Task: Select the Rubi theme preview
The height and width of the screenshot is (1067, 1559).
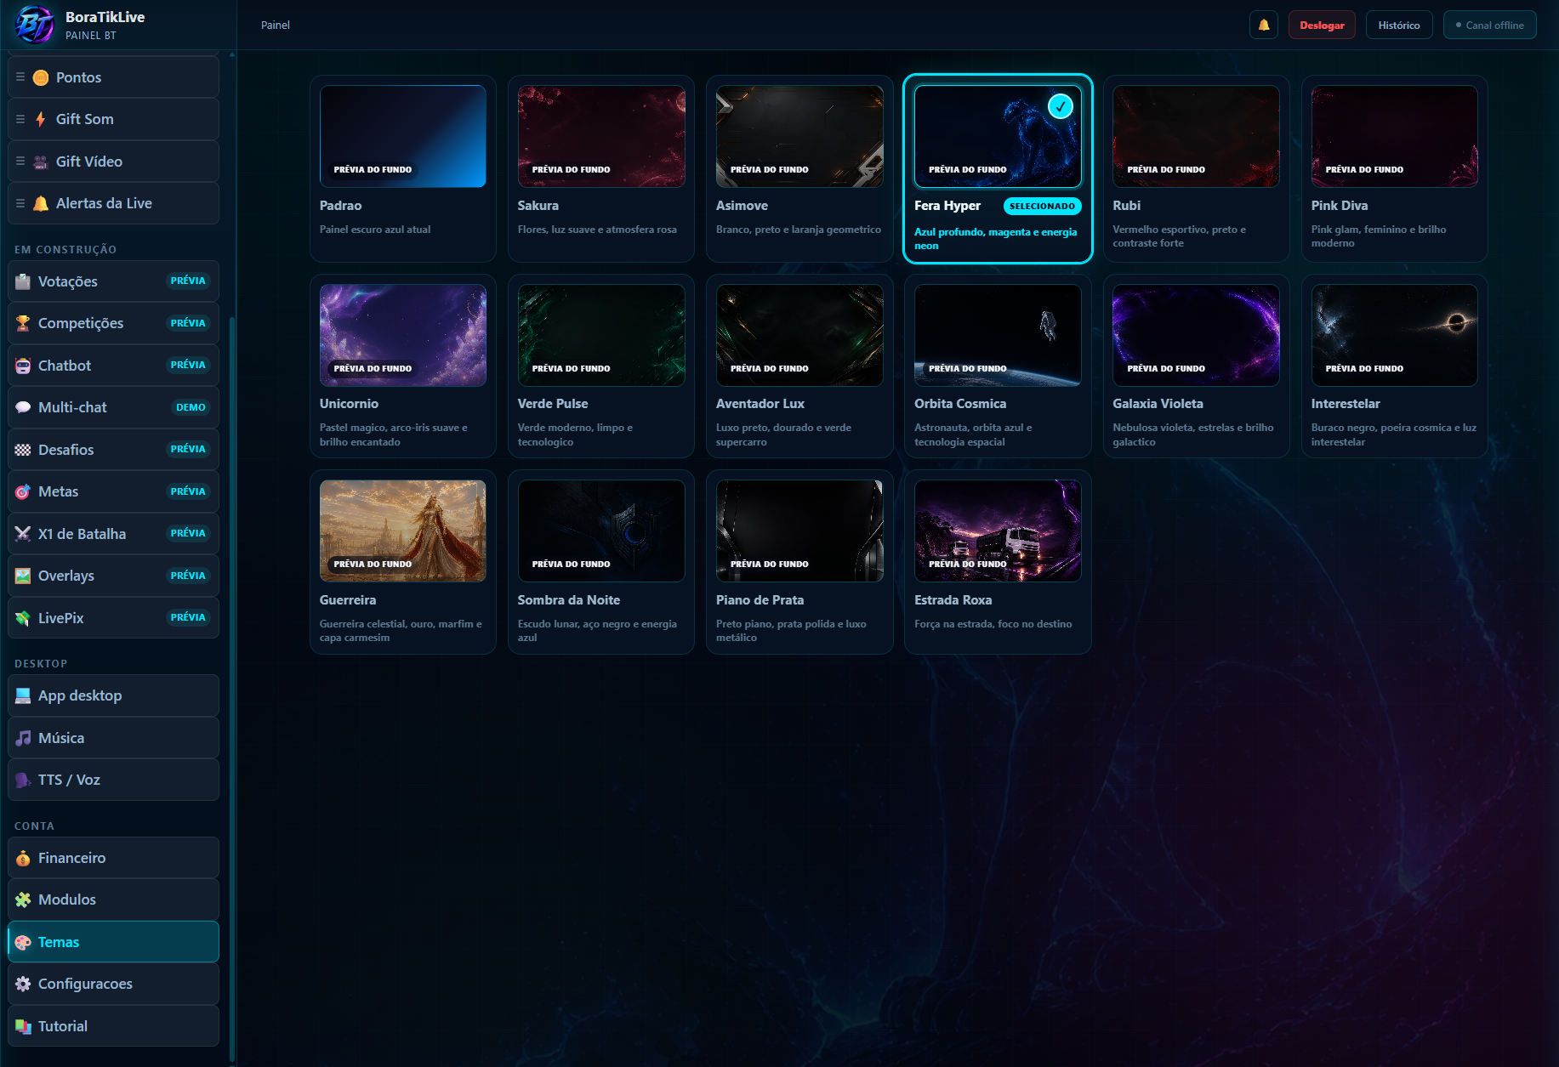Action: click(x=1196, y=136)
